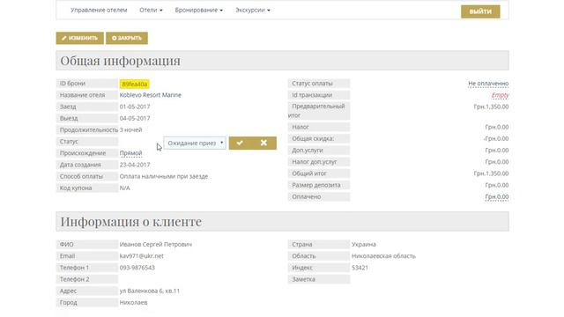Click country value 'Украина'
This screenshot has width=564, height=317.
[364, 245]
